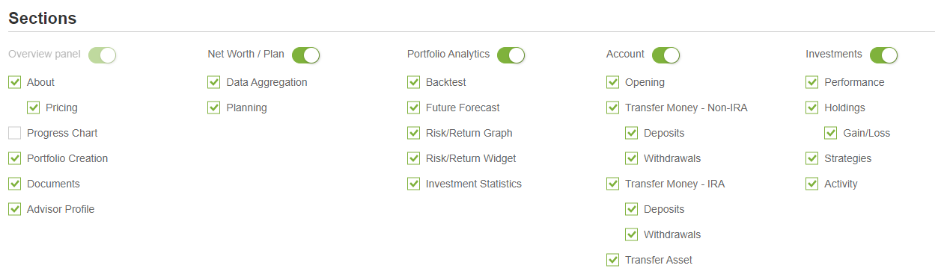935x280 pixels.
Task: Uncheck Risk/Return Widget checkbox
Action: (x=413, y=158)
